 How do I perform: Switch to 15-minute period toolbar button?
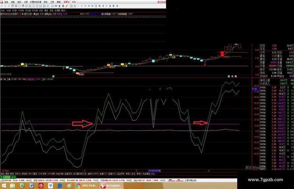85,6
